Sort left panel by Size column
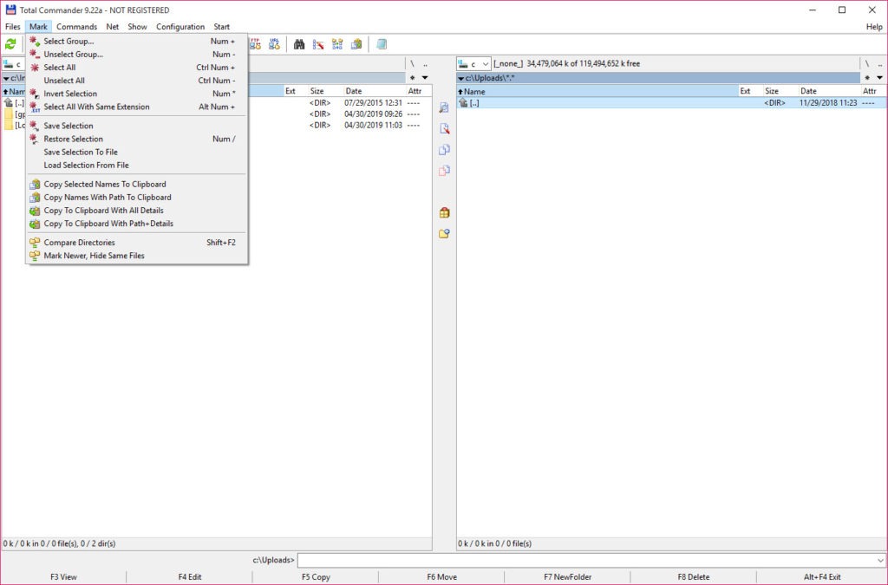Viewport: 888px width, 585px height. coord(324,91)
